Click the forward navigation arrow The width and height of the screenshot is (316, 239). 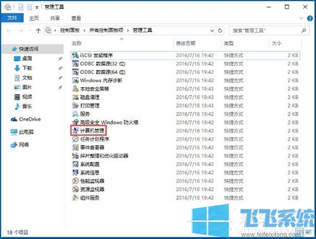click(21, 31)
